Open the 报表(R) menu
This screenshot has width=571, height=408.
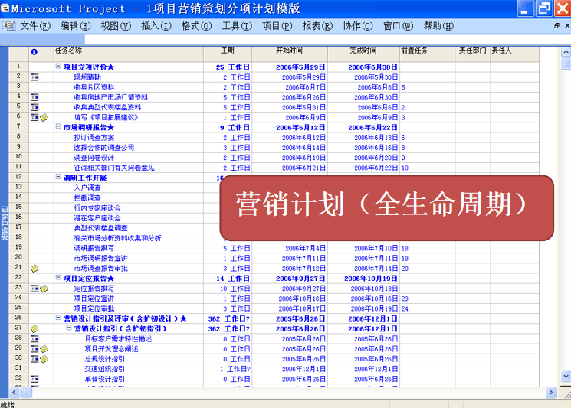pos(317,26)
